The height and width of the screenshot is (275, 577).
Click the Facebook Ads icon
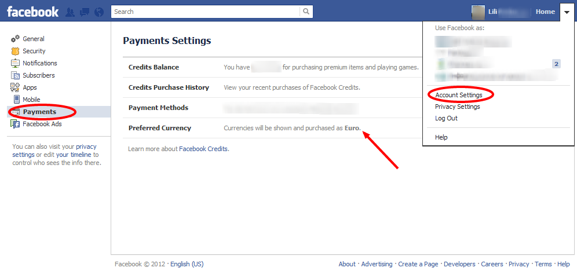click(15, 124)
